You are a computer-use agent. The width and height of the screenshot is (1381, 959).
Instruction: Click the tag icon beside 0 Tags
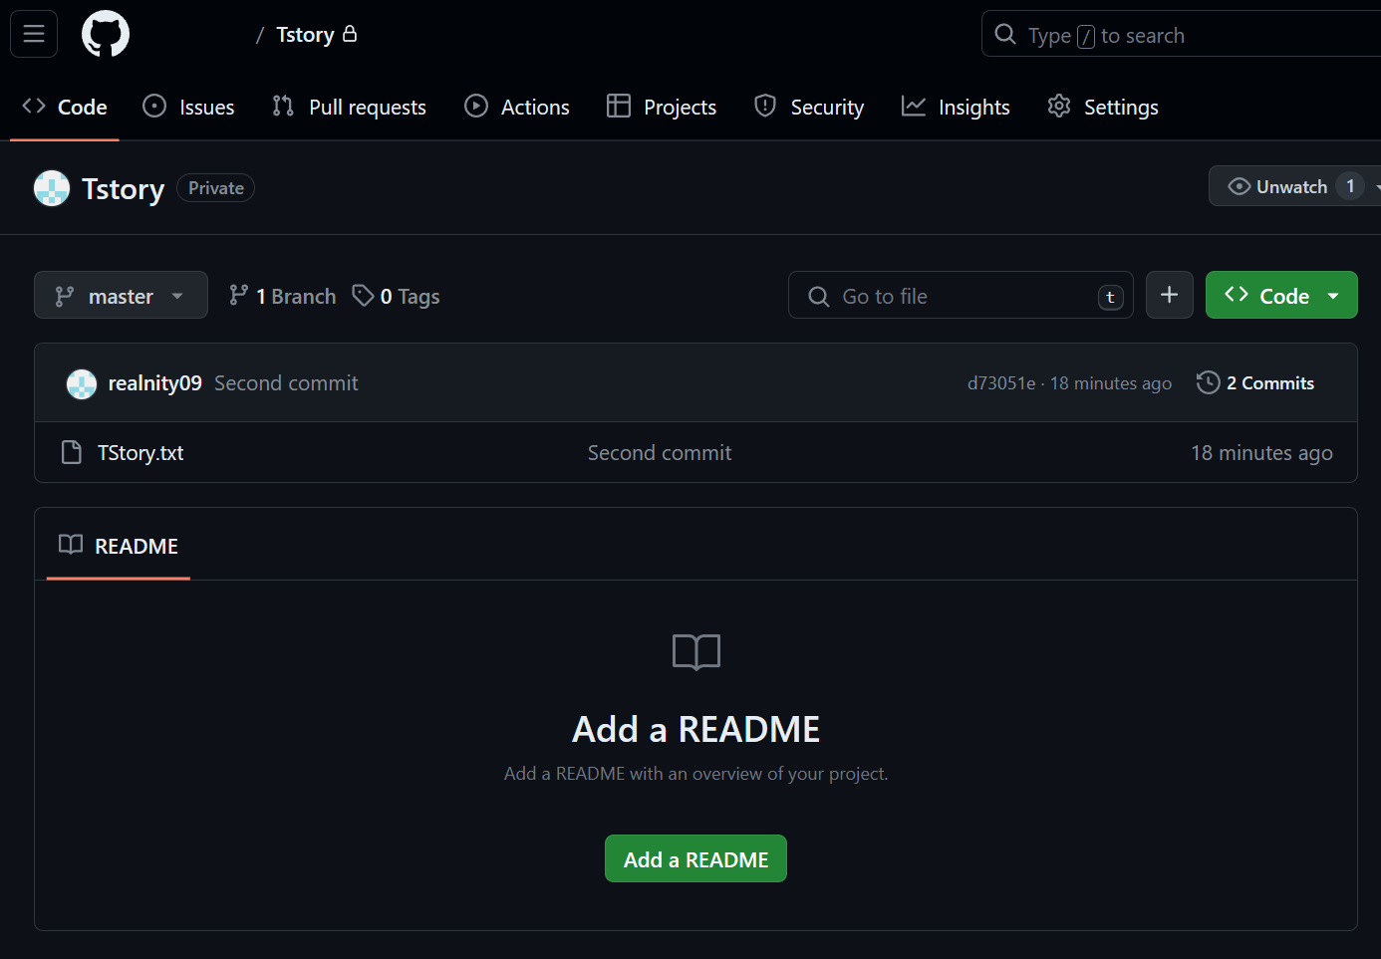click(363, 295)
